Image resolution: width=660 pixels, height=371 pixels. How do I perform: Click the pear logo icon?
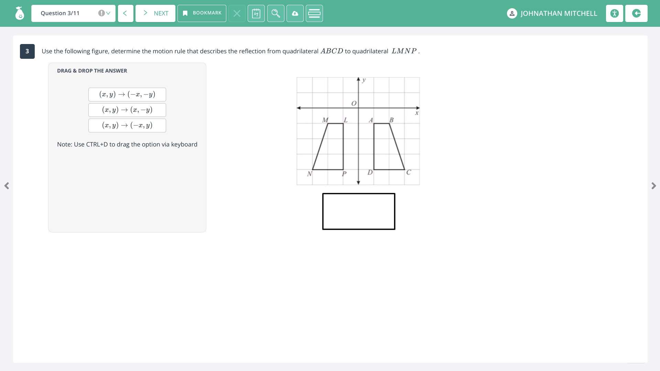(x=20, y=13)
